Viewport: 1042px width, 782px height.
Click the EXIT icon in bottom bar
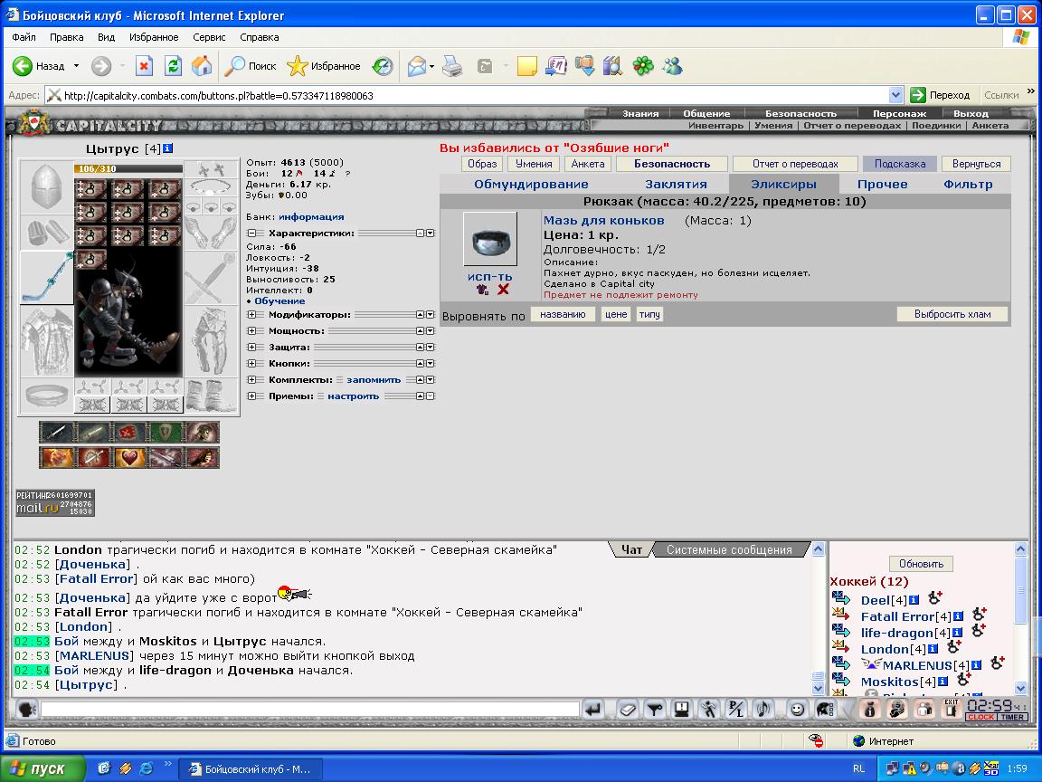(952, 709)
